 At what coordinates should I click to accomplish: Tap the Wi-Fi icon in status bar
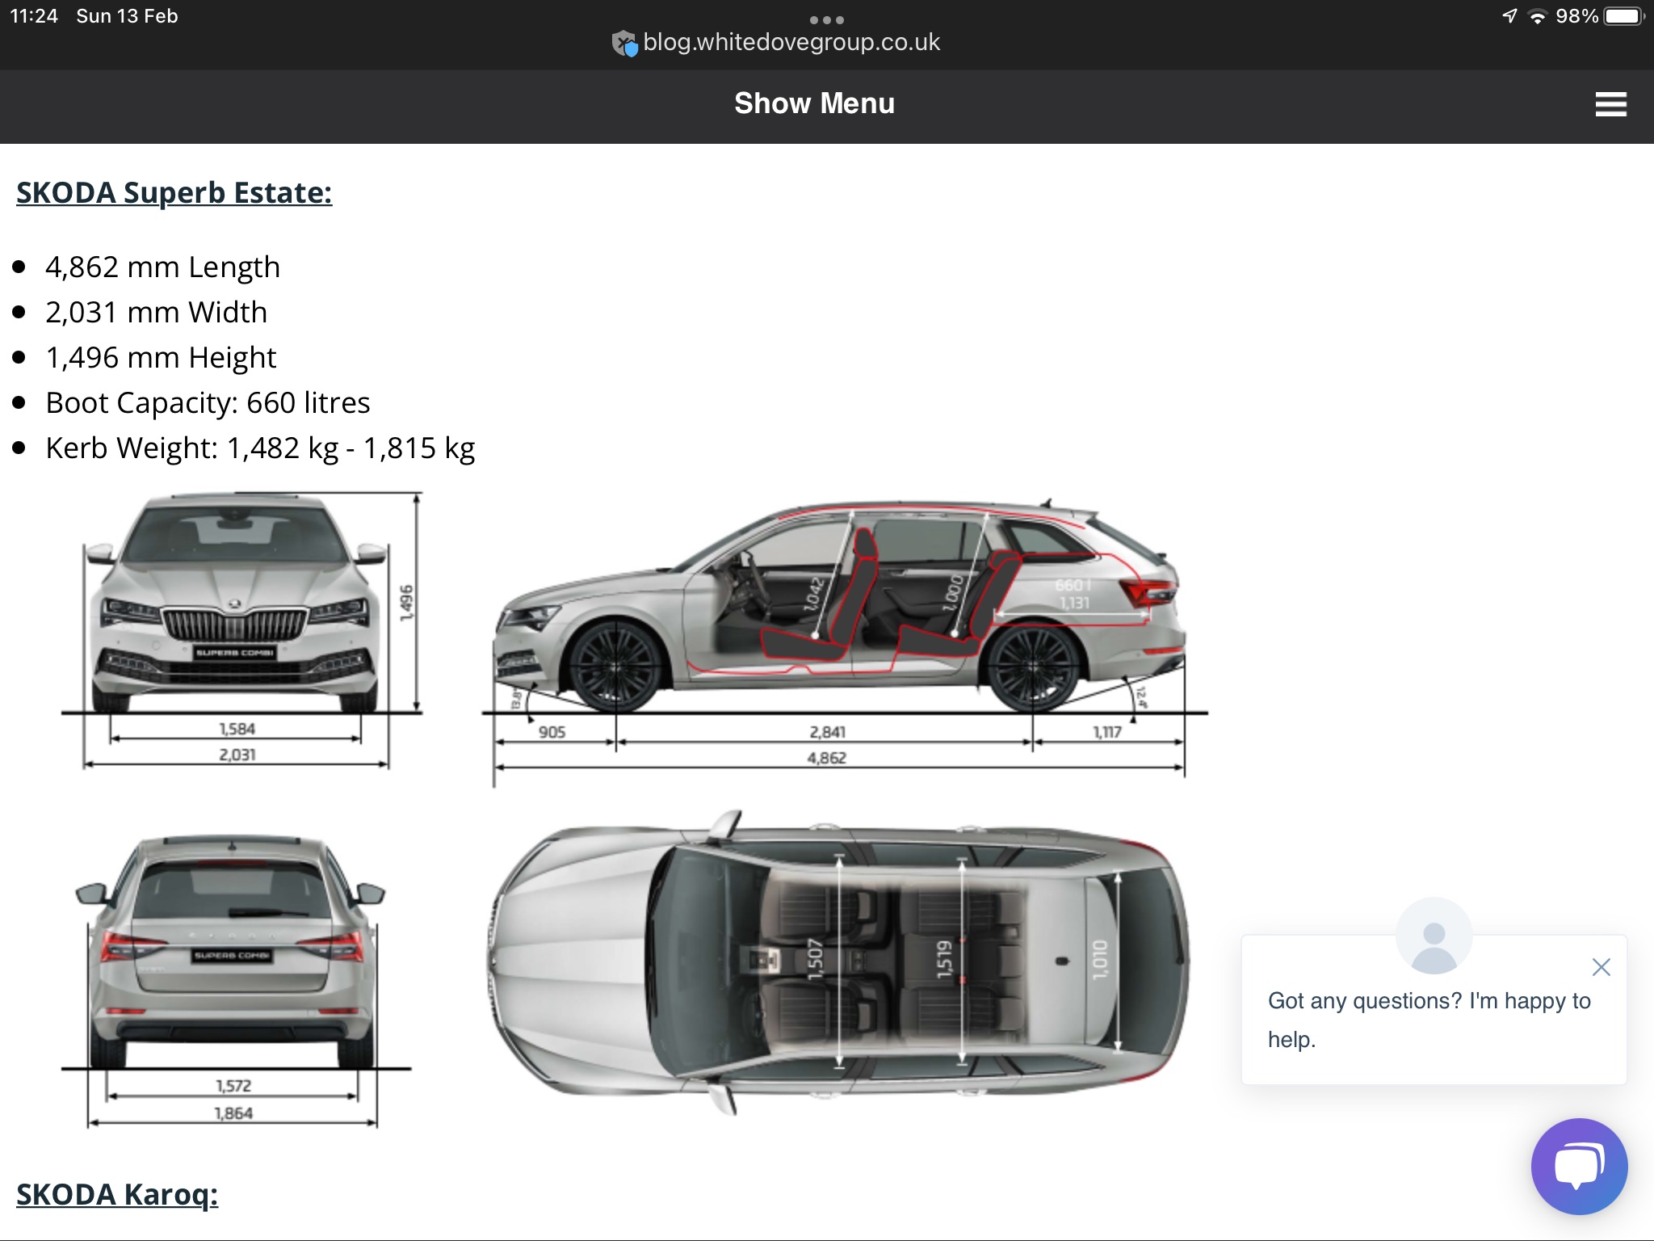click(x=1538, y=16)
